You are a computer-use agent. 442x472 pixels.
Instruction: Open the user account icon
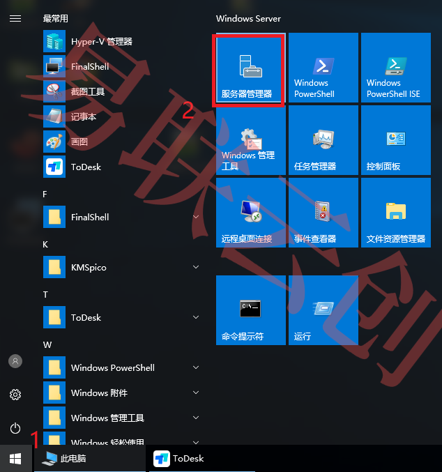15,361
